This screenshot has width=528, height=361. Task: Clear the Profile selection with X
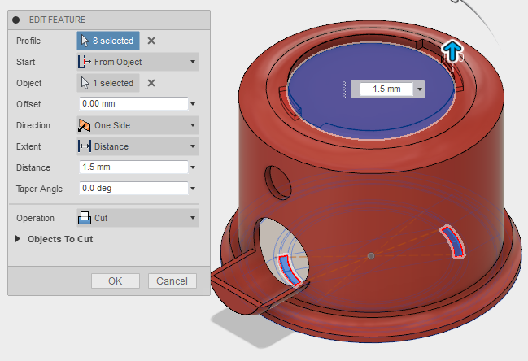(x=151, y=41)
